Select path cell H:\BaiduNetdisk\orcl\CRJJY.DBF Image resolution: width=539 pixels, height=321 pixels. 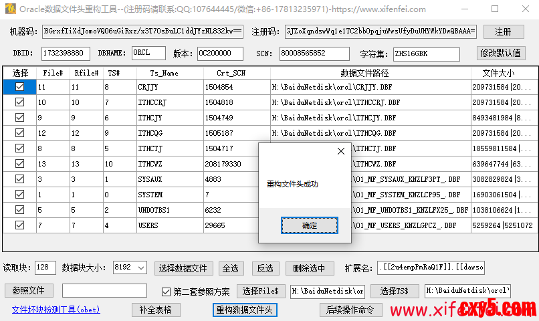point(370,87)
